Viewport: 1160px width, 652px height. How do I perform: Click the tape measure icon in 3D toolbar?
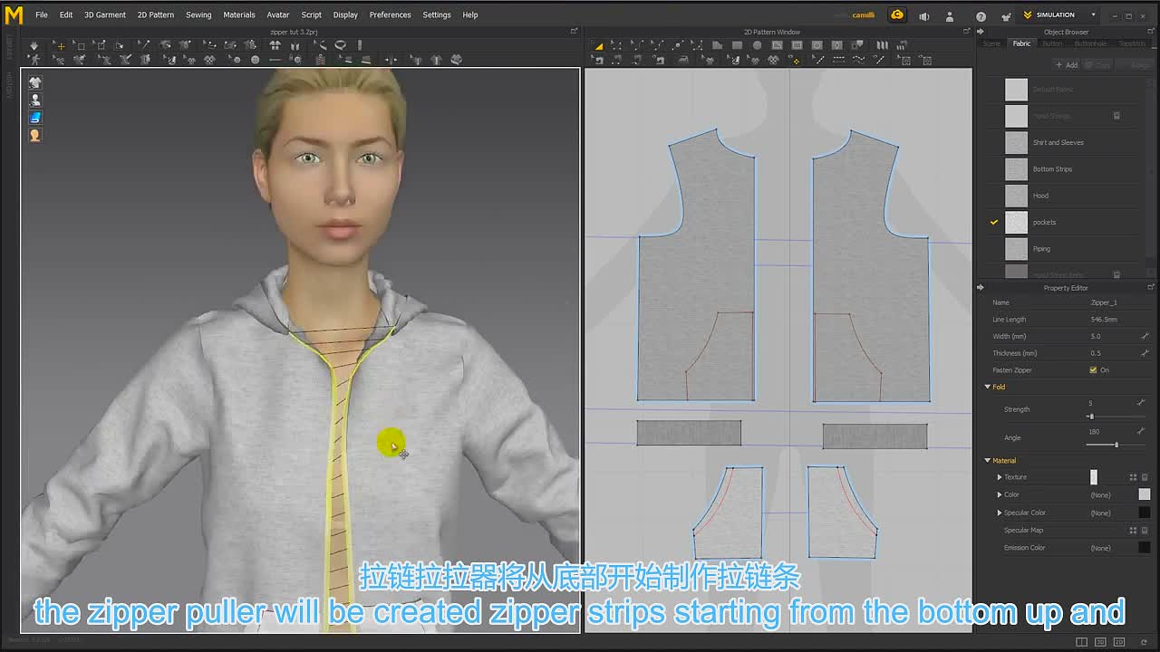click(340, 45)
